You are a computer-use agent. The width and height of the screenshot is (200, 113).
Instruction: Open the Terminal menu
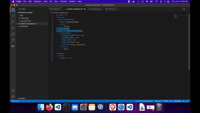(63, 2)
